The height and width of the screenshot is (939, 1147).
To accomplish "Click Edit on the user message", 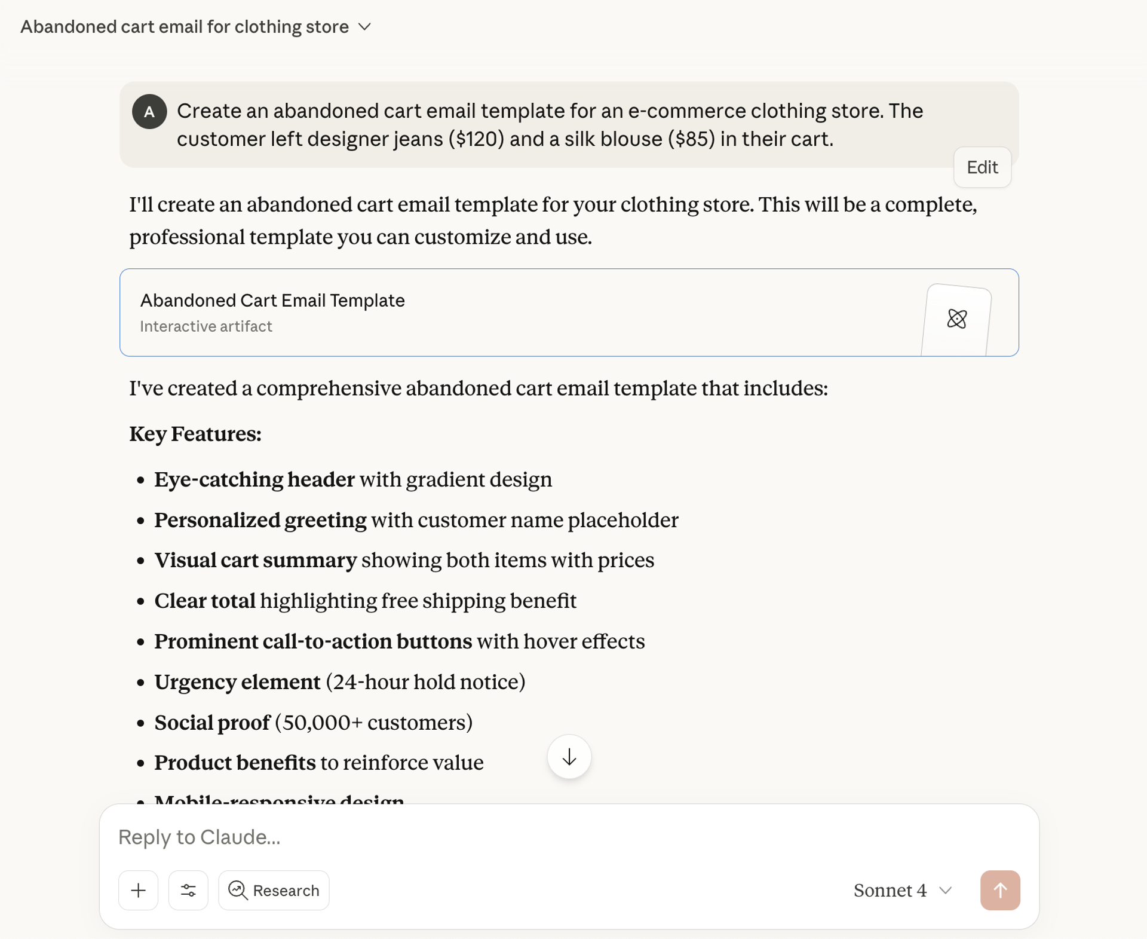I will click(982, 167).
